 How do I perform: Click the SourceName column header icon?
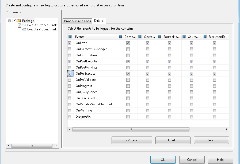160,37
